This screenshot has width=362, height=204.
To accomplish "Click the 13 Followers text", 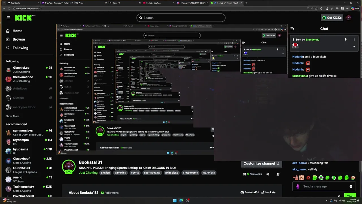I will point(109,193).
